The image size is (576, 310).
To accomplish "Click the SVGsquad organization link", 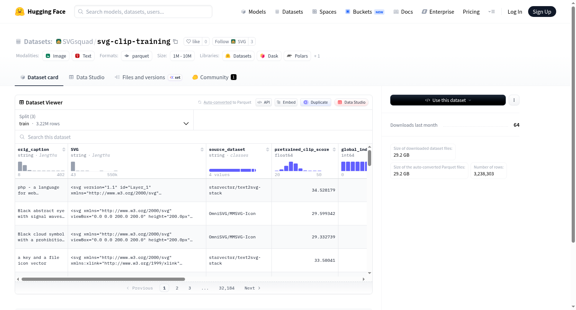I will (78, 41).
